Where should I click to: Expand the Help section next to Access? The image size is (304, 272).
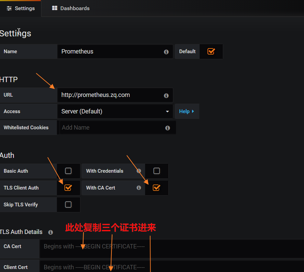(187, 111)
